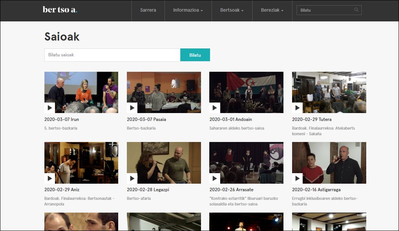The width and height of the screenshot is (399, 231).
Task: Play the 2020-02-29 Aniz video
Action: coord(50,178)
